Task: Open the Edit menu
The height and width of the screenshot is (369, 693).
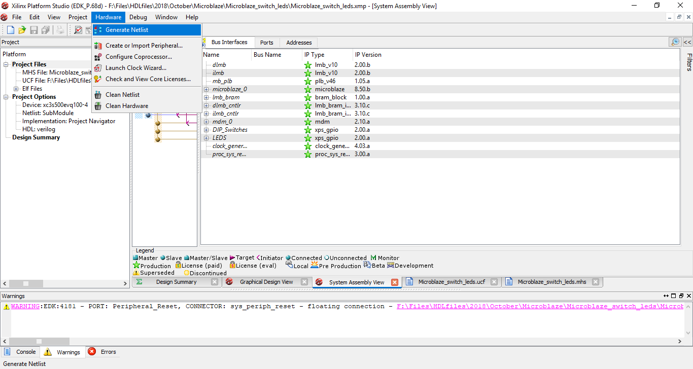Action: (x=34, y=17)
